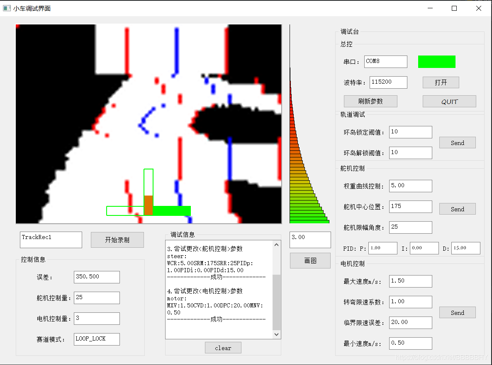The width and height of the screenshot is (492, 365).
Task: Click the 开始录制 button
Action: (x=117, y=240)
